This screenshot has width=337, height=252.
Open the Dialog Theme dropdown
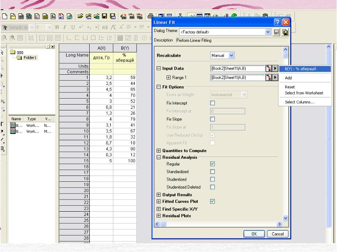(268, 32)
